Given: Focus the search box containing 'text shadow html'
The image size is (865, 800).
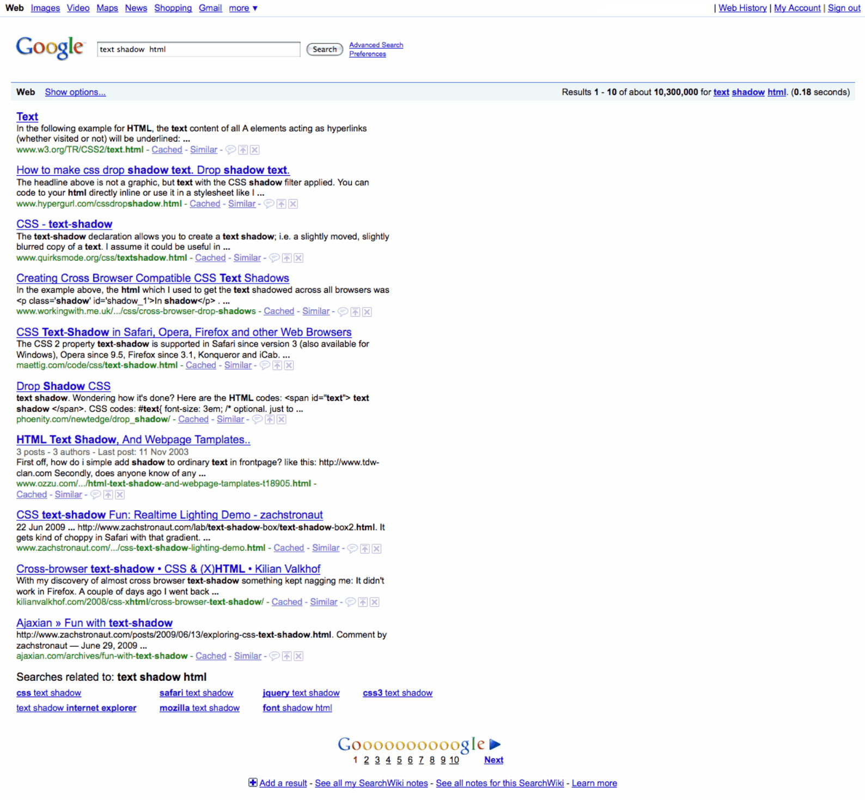Looking at the screenshot, I should pyautogui.click(x=198, y=50).
